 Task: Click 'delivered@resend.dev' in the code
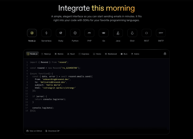(x=53, y=82)
